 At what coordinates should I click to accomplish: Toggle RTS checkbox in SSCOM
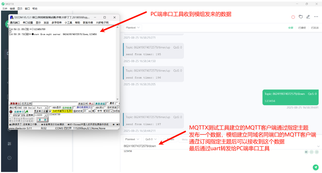click(x=11, y=116)
